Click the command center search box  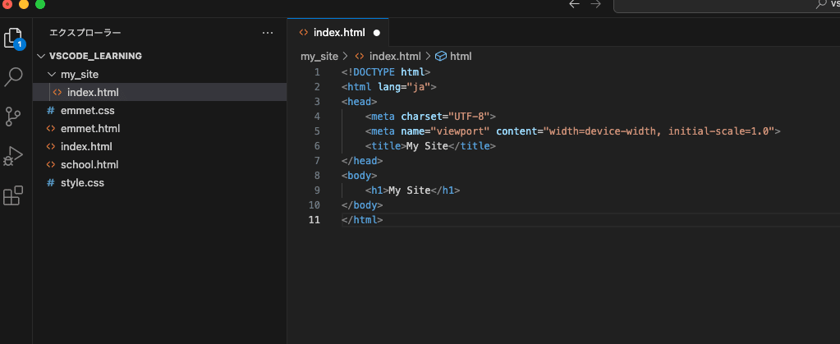[727, 4]
